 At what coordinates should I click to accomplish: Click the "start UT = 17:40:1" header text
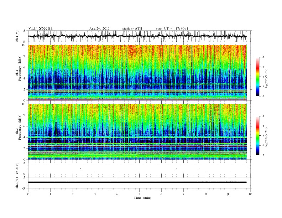click(x=172, y=28)
